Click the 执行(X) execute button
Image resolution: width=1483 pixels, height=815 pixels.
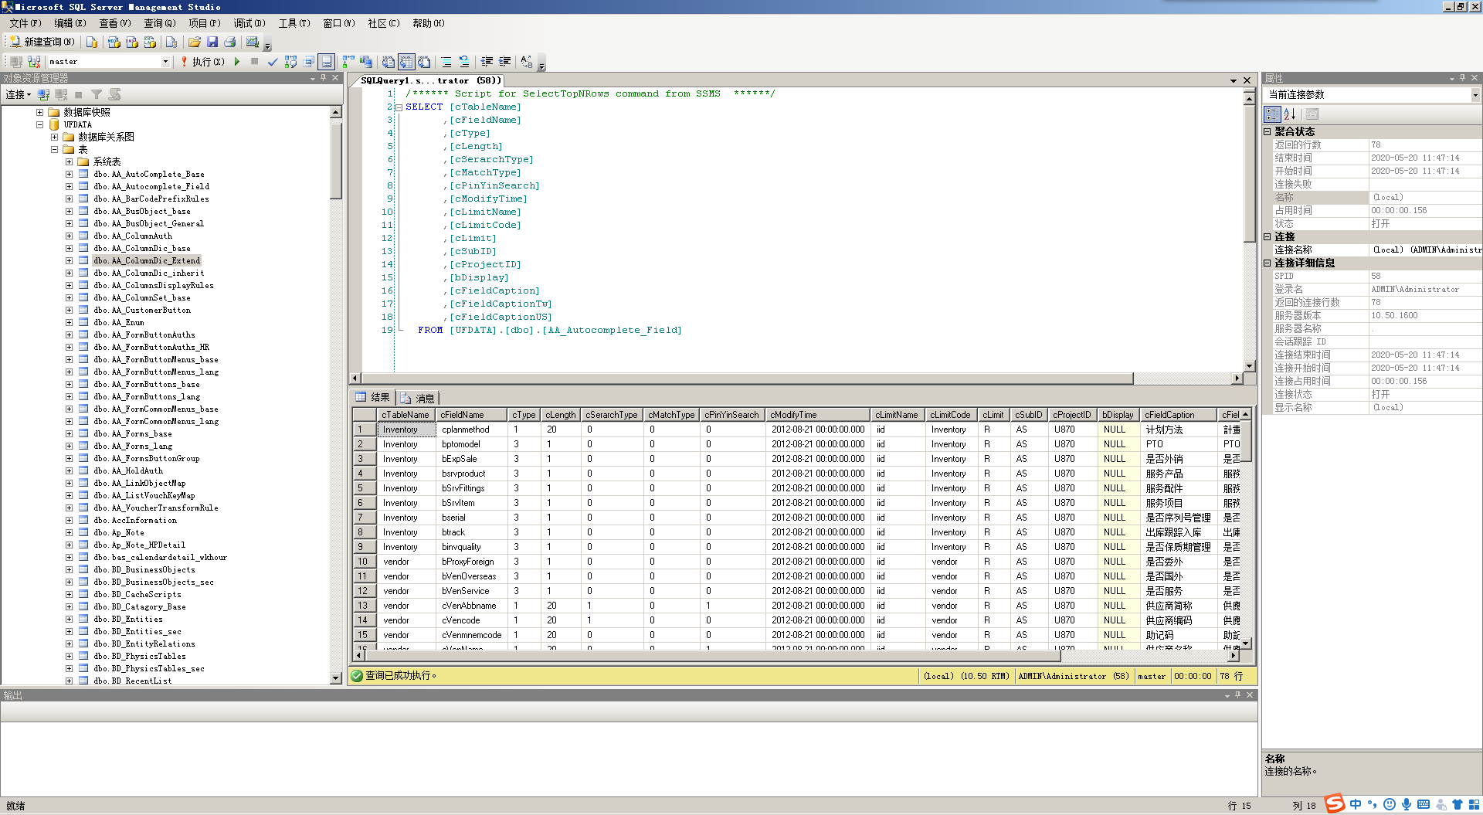pos(202,62)
